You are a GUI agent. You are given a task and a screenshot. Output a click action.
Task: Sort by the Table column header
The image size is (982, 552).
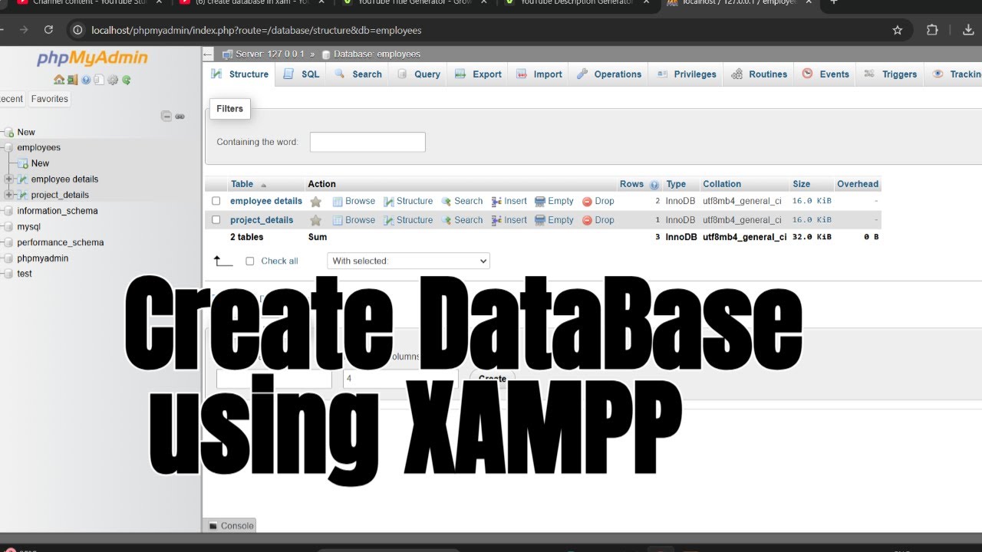(242, 184)
